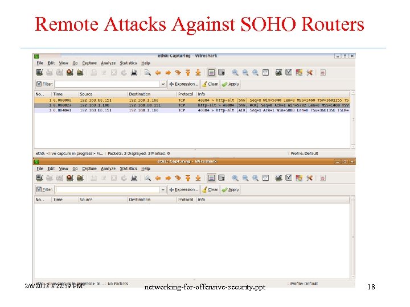This screenshot has height=307, width=410.
Task: Open capture filters icon in eth0 toolbar
Action: click(278, 73)
